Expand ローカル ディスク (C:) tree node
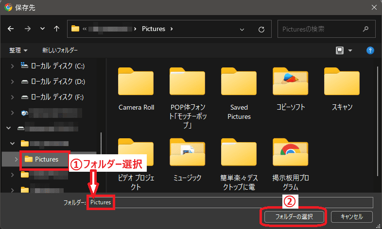The width and height of the screenshot is (382, 229). 13,65
